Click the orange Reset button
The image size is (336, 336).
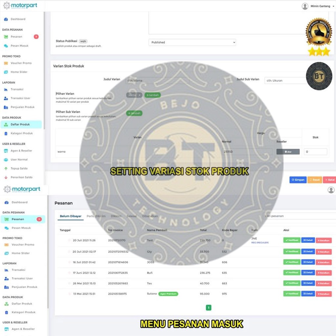315,180
